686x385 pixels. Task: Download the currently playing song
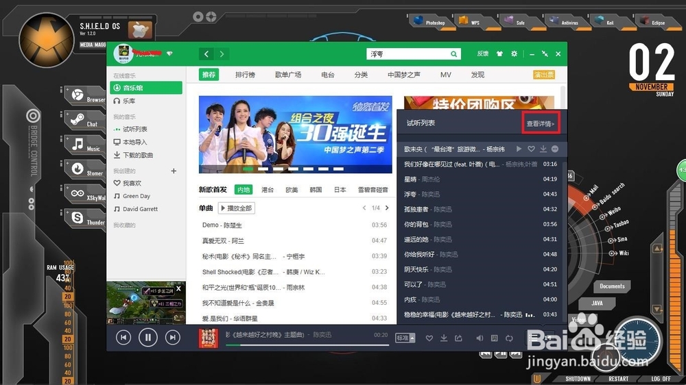click(444, 338)
